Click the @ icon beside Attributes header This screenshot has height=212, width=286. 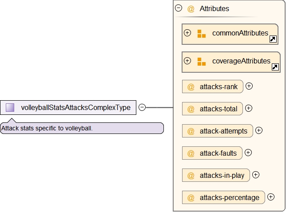click(x=191, y=8)
